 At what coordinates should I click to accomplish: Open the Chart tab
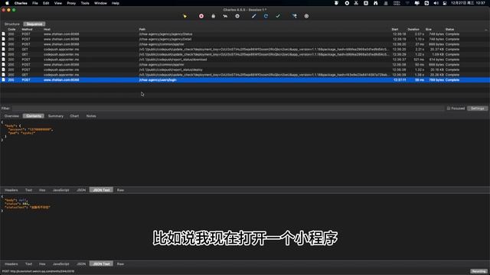click(x=74, y=116)
